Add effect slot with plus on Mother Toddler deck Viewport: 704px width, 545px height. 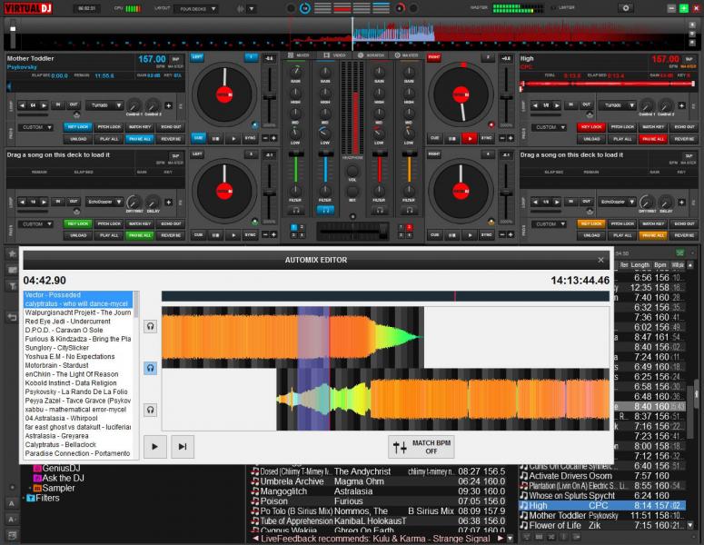(x=168, y=105)
